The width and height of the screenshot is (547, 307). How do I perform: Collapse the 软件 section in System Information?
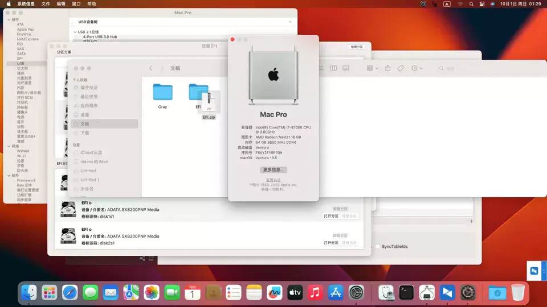[9, 176]
